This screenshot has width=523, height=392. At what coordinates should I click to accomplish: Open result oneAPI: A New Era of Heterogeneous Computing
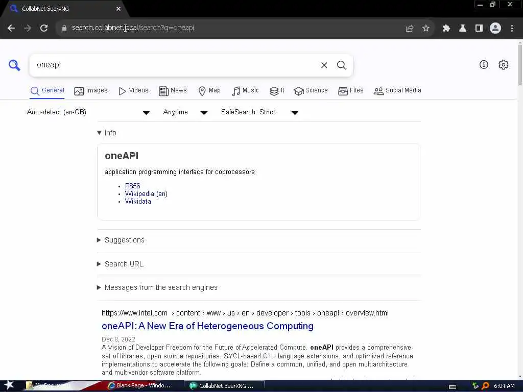pos(207,326)
